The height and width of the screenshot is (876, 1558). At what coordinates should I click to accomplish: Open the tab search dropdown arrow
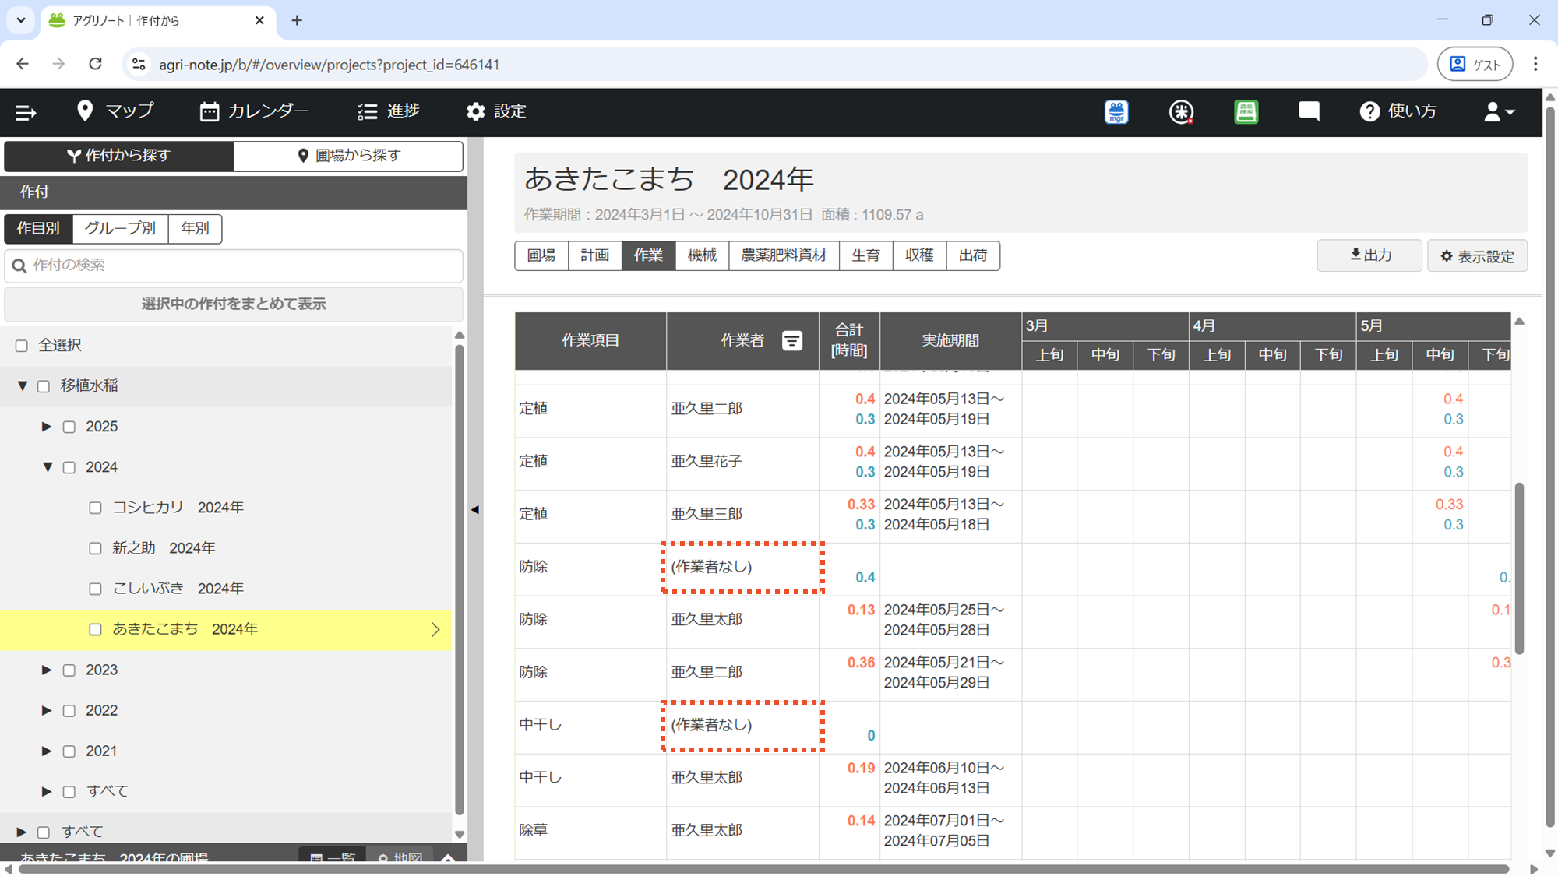(x=21, y=20)
